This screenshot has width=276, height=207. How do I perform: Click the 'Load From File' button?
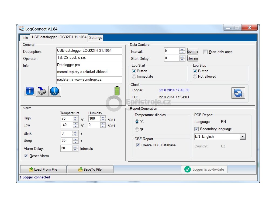pyautogui.click(x=43, y=169)
